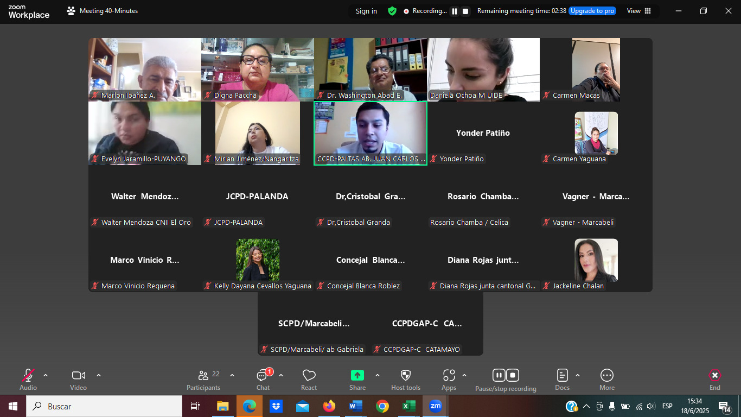
Task: Pause recording from bottom toolbar
Action: click(x=499, y=375)
